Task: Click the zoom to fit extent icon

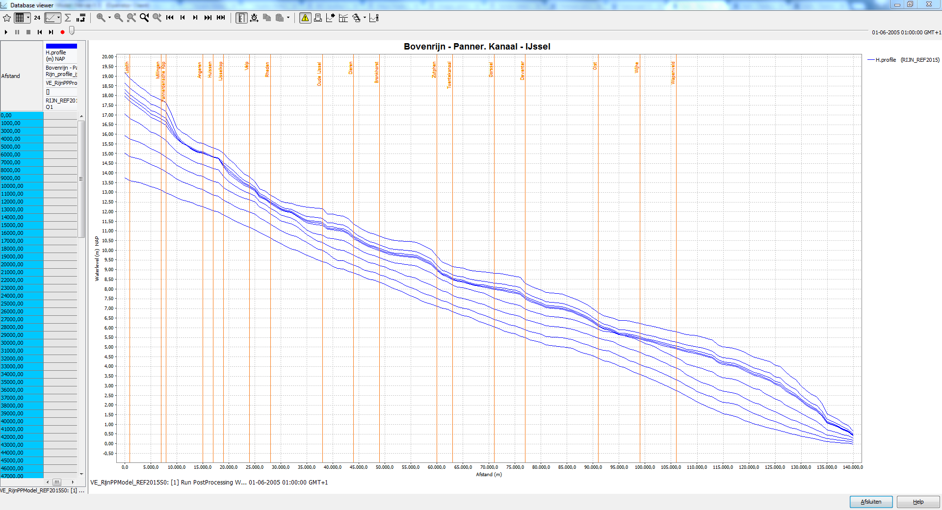Action: 131,18
